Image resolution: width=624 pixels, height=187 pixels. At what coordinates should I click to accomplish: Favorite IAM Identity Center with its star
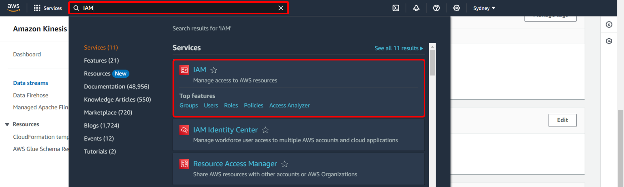pyautogui.click(x=265, y=130)
